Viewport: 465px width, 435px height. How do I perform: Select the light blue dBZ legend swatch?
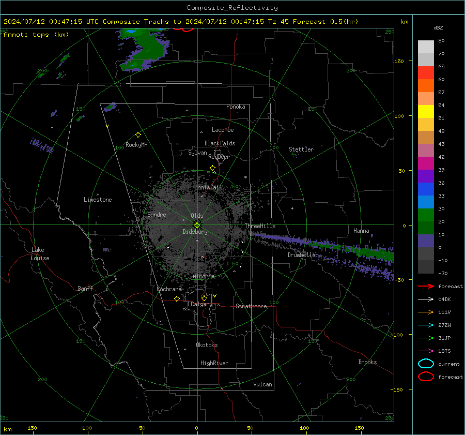click(x=426, y=202)
